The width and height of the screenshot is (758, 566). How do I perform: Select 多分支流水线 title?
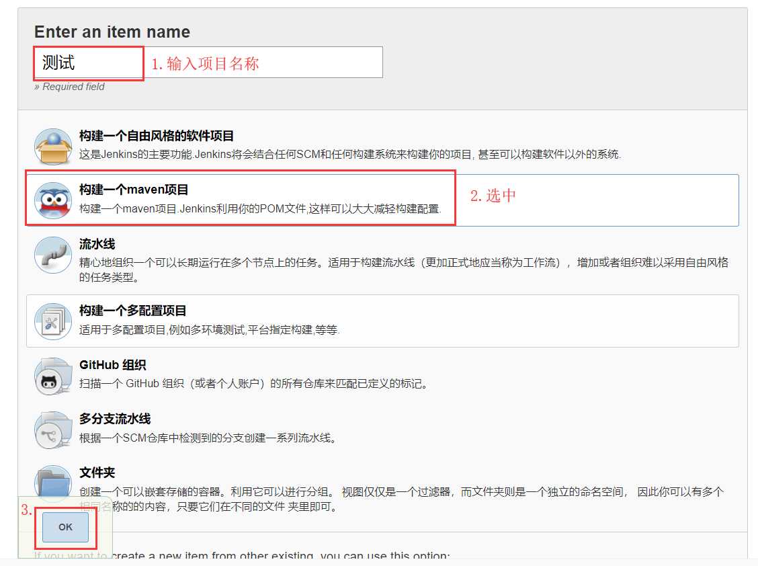tap(115, 419)
